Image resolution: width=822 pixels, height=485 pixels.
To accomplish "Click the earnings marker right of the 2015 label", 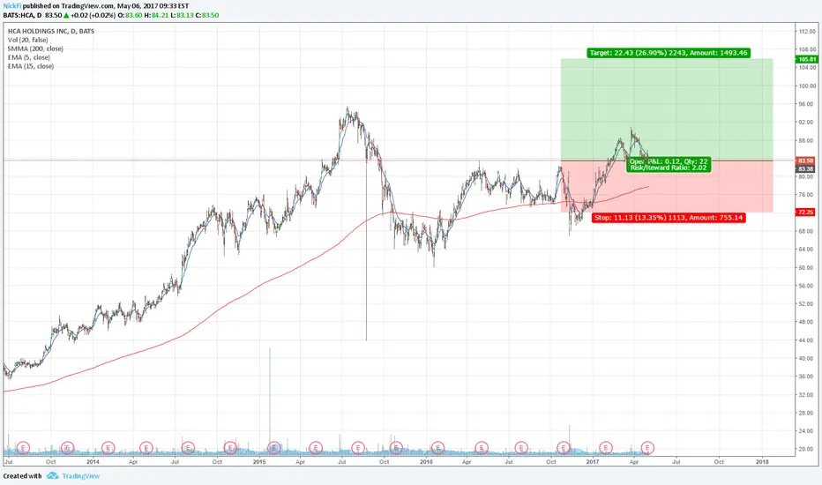I will click(274, 447).
